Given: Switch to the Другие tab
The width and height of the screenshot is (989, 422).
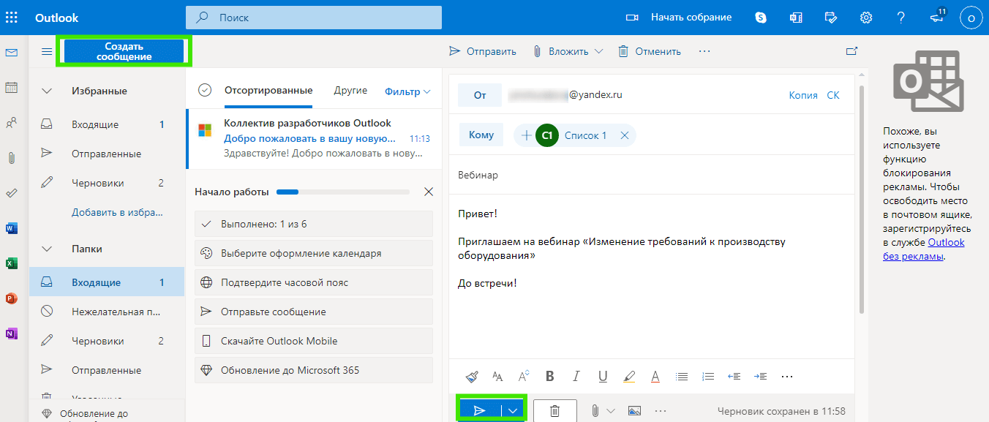Looking at the screenshot, I should [350, 91].
